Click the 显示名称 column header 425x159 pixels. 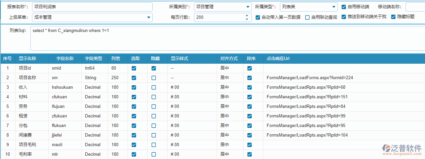click(x=27, y=59)
